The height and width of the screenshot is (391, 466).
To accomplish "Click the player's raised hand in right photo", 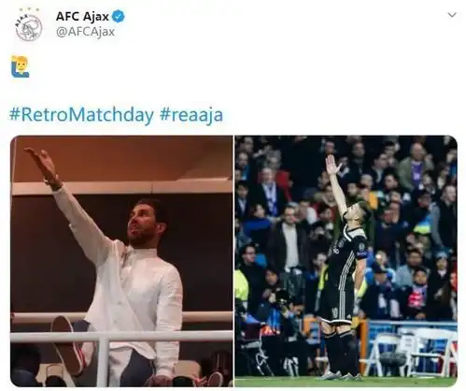I will [332, 166].
